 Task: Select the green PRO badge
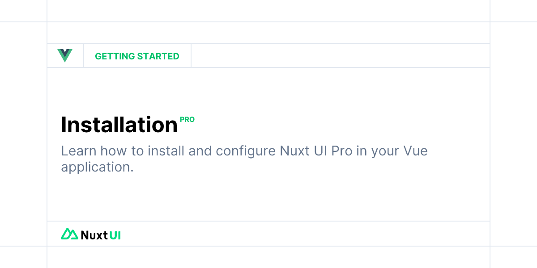pos(187,120)
